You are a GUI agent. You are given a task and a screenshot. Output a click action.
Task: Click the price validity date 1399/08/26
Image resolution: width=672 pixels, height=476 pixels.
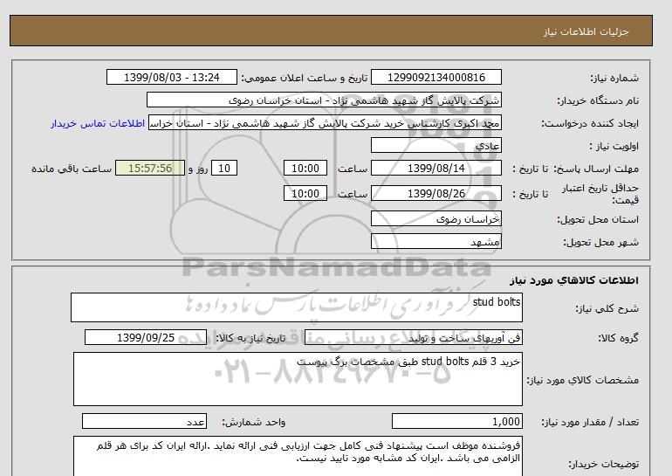(x=436, y=193)
